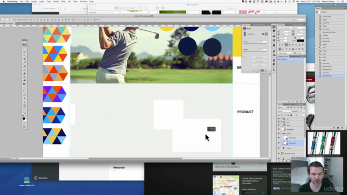Open the Layer menu

click(41, 2)
